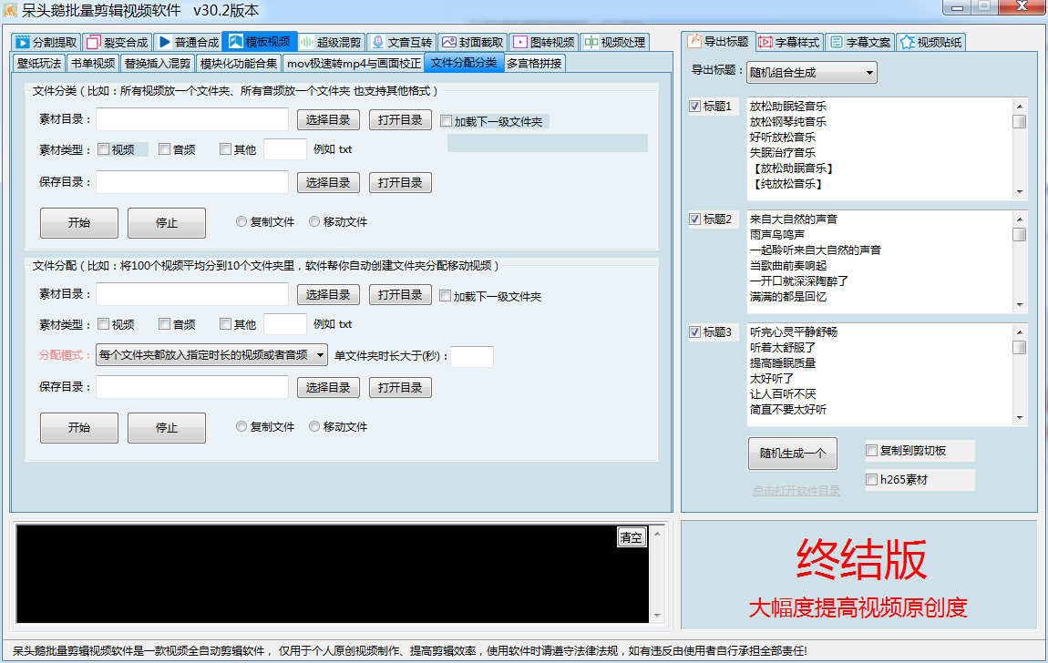This screenshot has width=1048, height=663.
Task: Click up arrow of 标题3 list scrollbar
Action: coord(1019,331)
